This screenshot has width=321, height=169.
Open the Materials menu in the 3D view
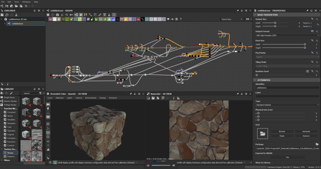(x=60, y=98)
